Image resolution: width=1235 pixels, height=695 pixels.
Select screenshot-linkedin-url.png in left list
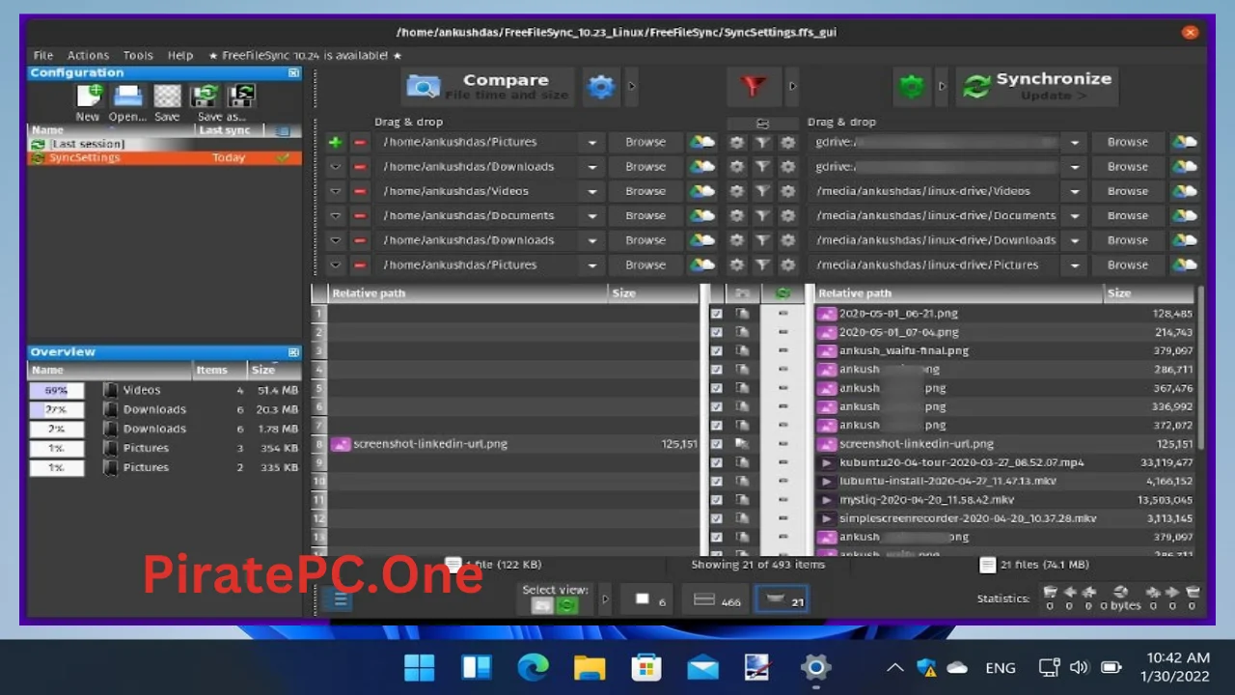pos(513,444)
